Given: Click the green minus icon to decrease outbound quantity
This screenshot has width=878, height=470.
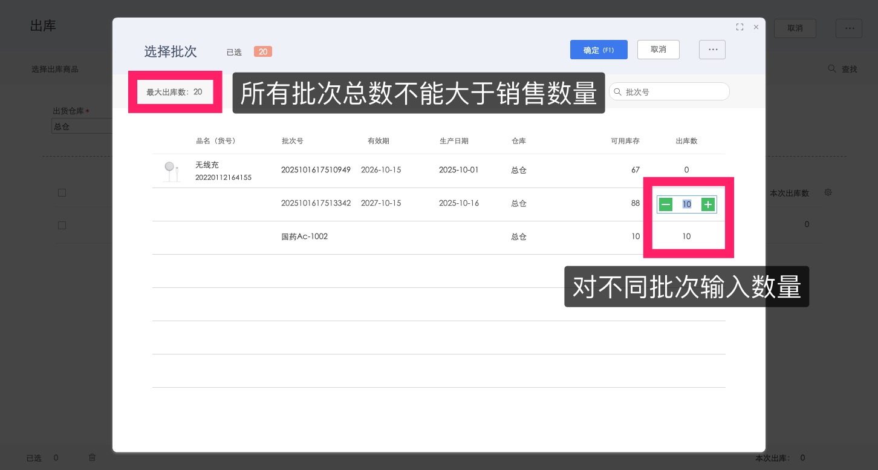Looking at the screenshot, I should point(666,204).
